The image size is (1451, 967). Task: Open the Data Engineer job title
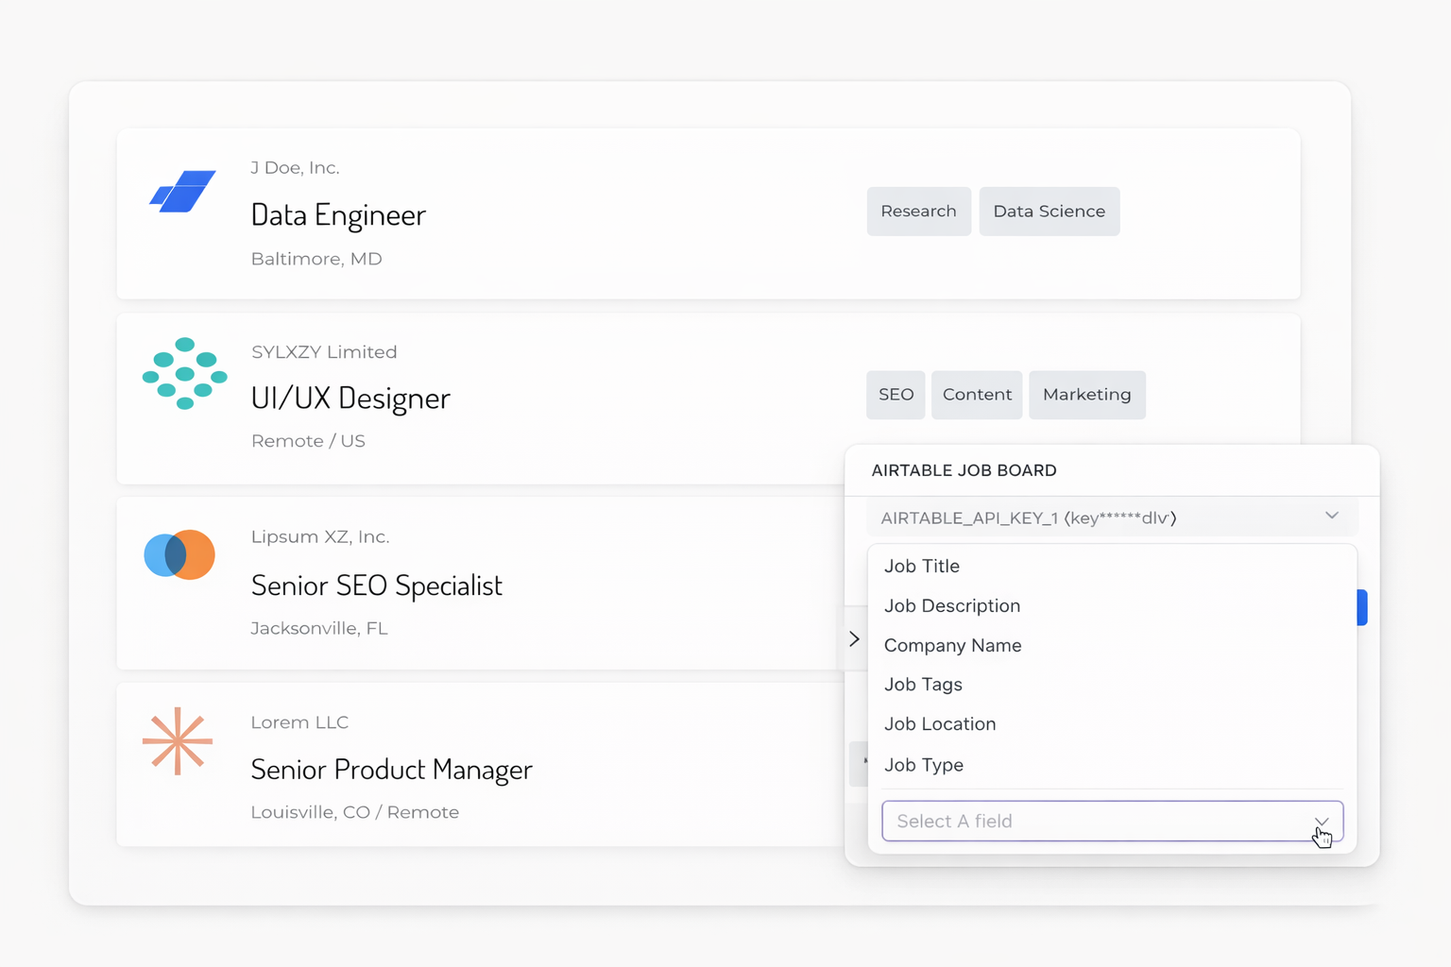click(x=338, y=215)
